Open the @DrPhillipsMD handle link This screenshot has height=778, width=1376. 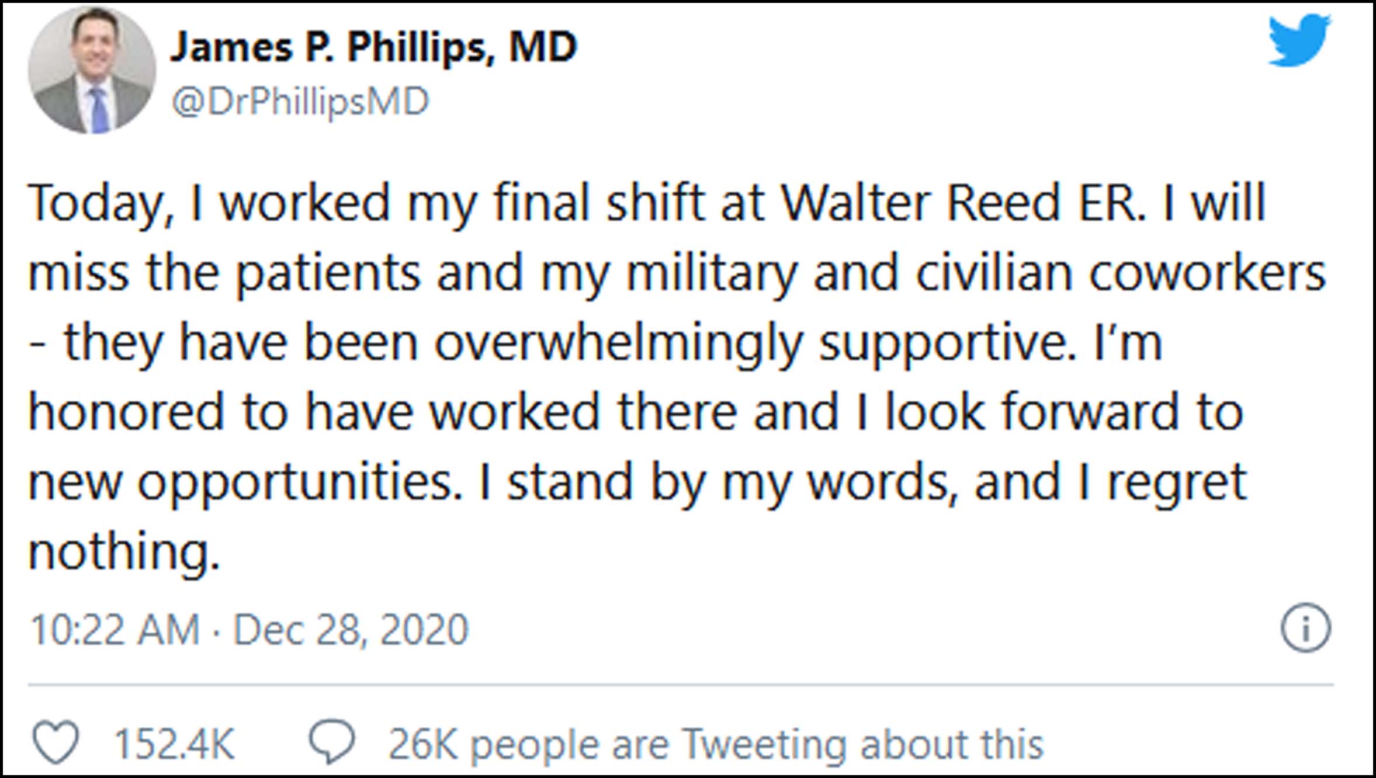pos(300,102)
